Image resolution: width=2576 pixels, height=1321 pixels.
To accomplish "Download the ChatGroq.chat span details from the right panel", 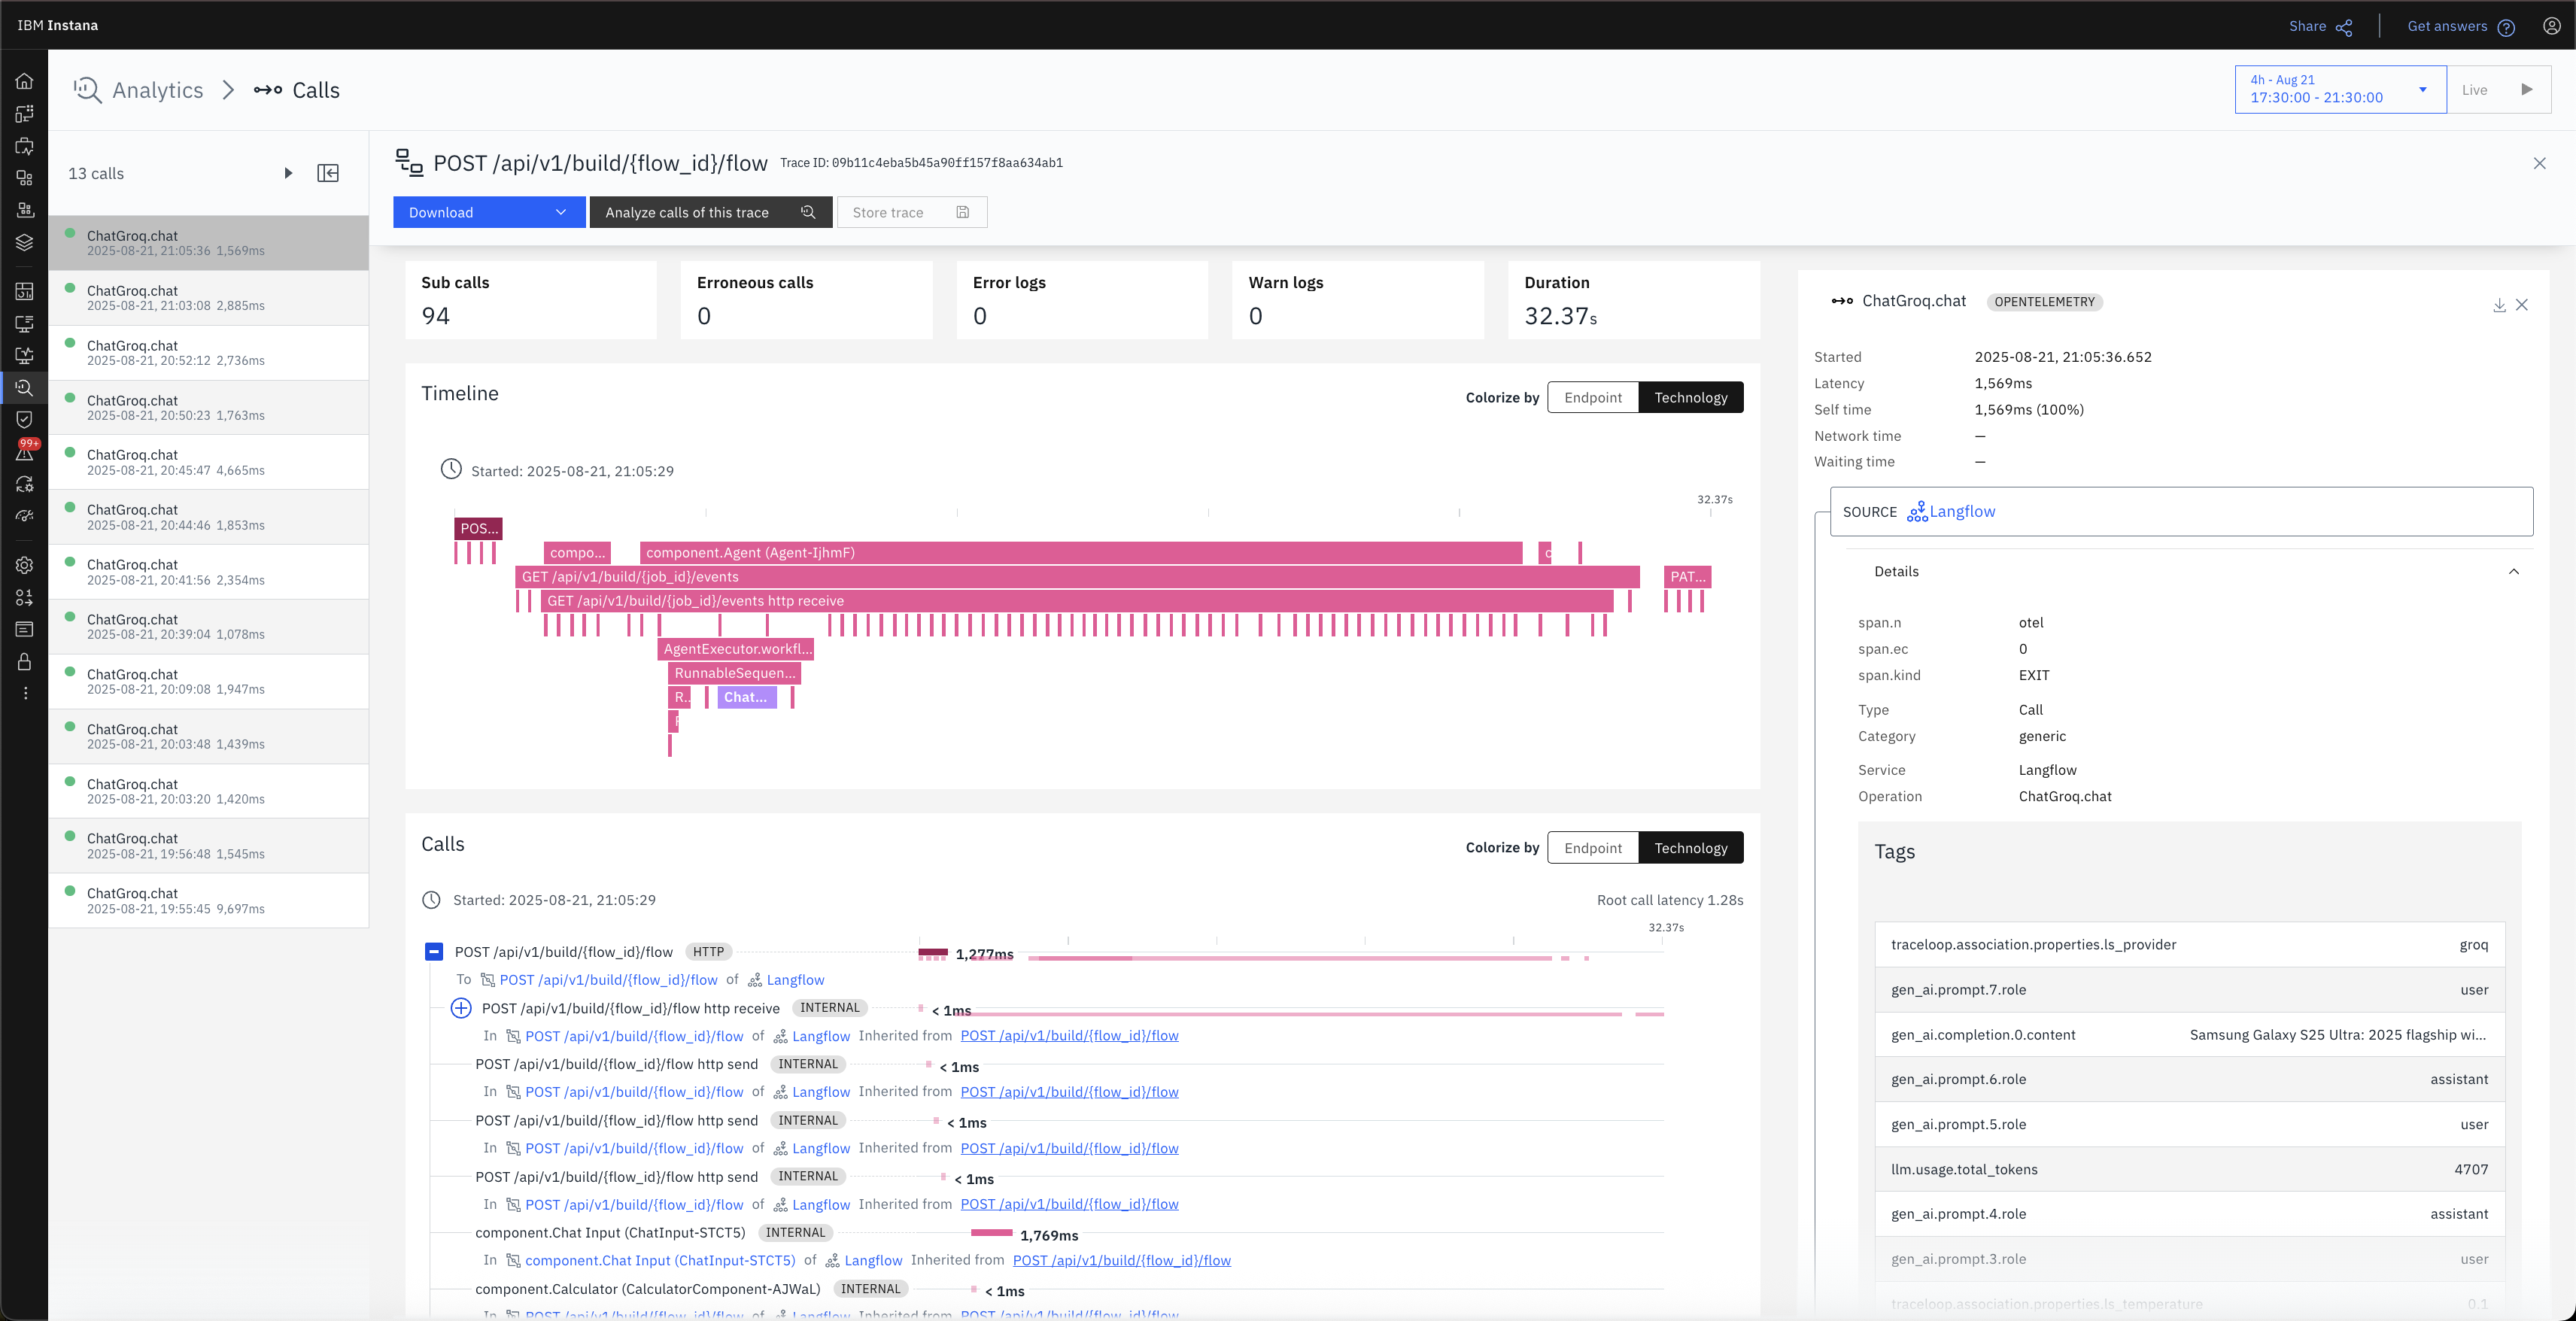I will [x=2499, y=305].
